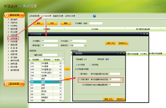The width and height of the screenshot is (166, 108).
Task: Click the 次卡编码 field containing 123
Action: [x=49, y=41]
